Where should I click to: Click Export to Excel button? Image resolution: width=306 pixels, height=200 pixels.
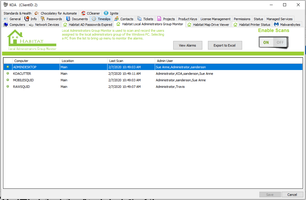(x=224, y=45)
